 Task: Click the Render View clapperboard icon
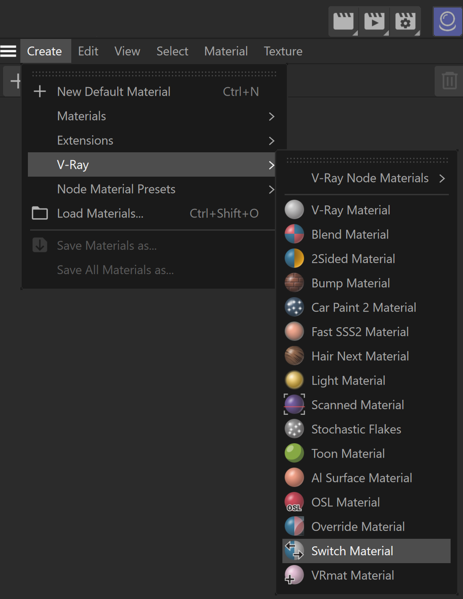coord(343,21)
